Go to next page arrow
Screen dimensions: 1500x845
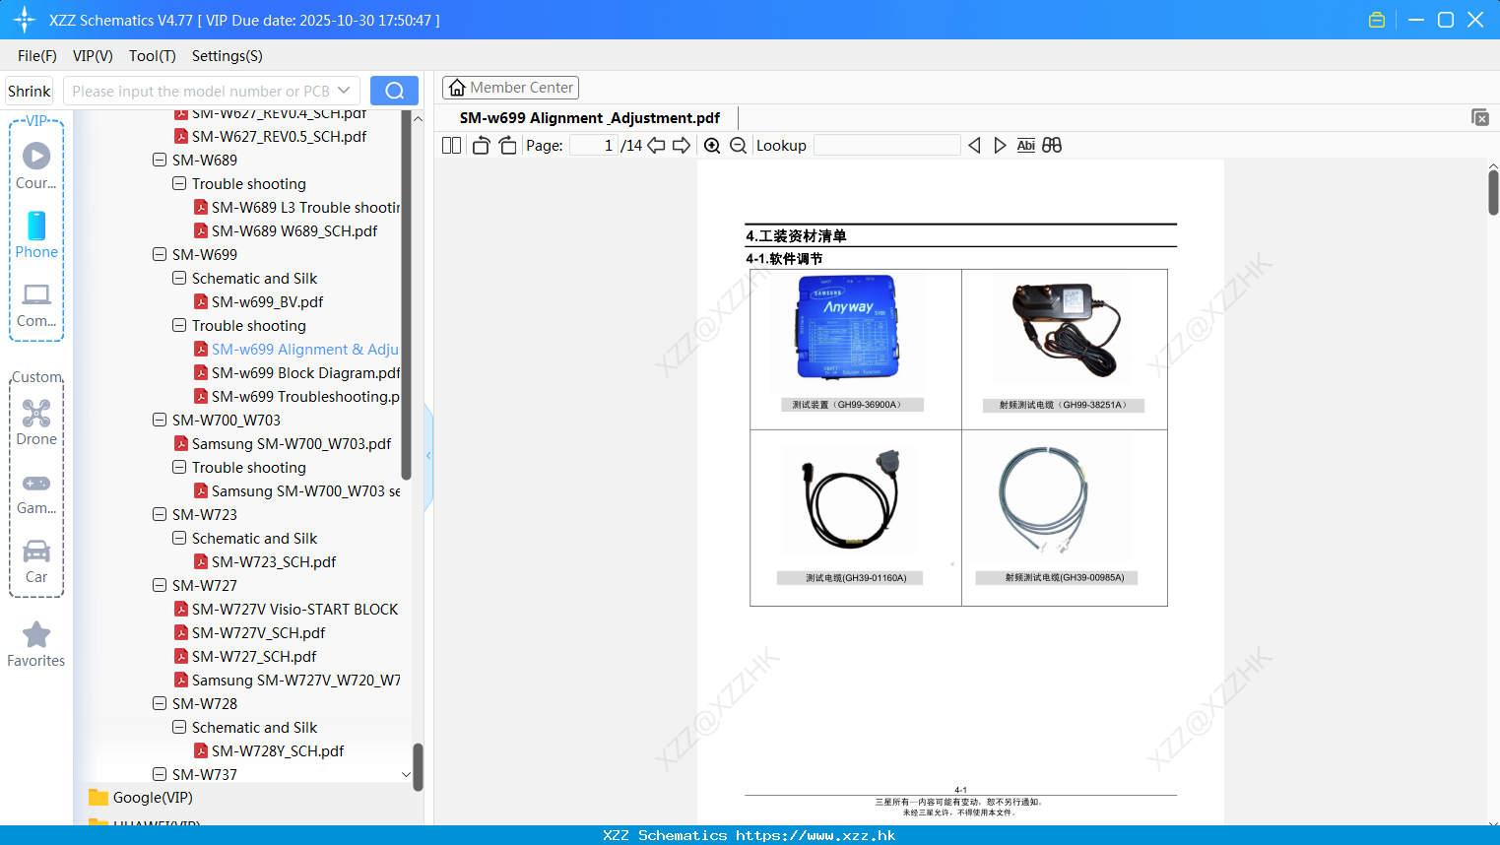[x=682, y=146]
